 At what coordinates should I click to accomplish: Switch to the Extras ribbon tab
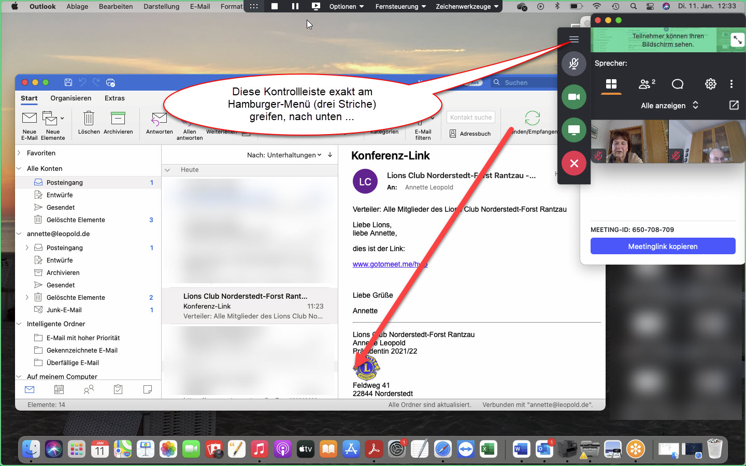[x=114, y=98]
